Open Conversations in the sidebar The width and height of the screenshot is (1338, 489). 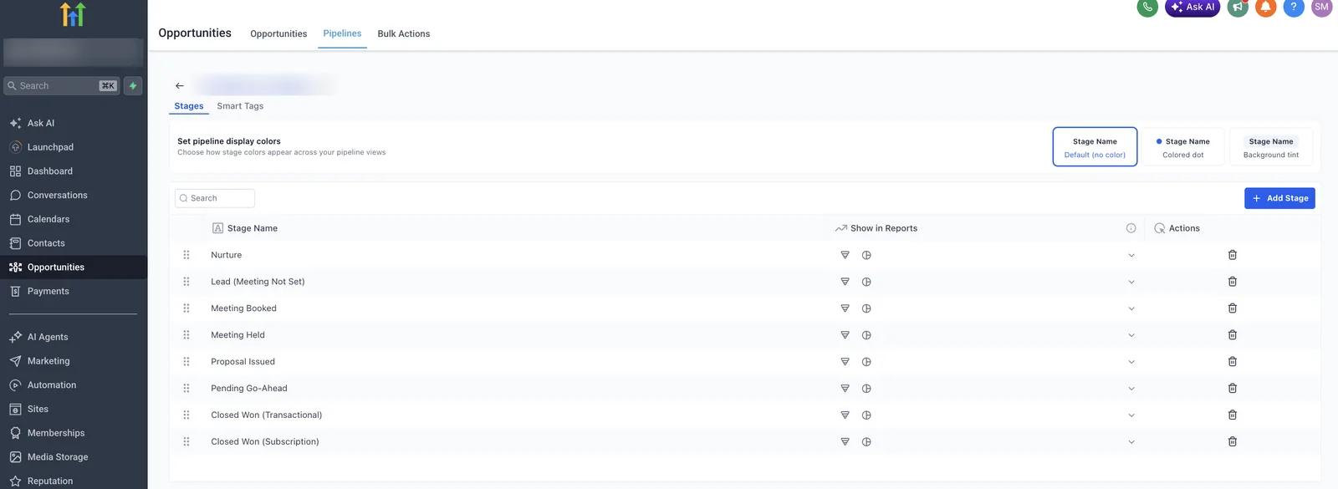pyautogui.click(x=74, y=195)
